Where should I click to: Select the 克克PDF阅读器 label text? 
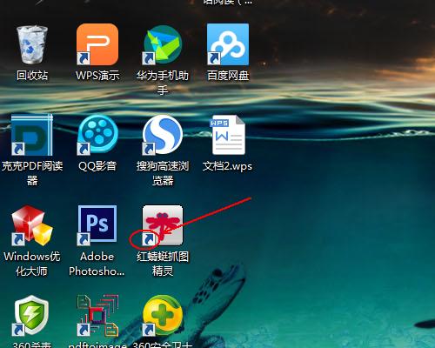click(32, 173)
